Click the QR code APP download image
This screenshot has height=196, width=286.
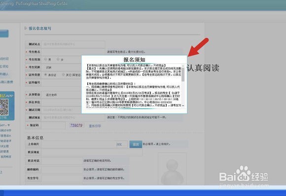4,107
